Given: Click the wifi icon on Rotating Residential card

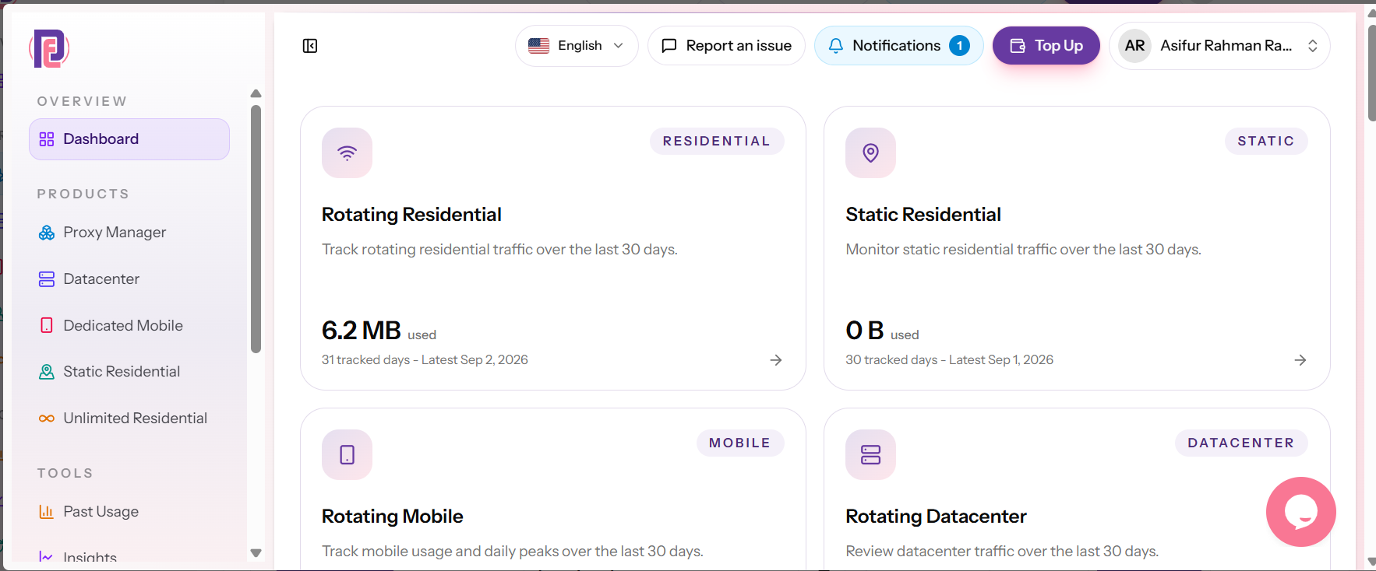Looking at the screenshot, I should [348, 152].
